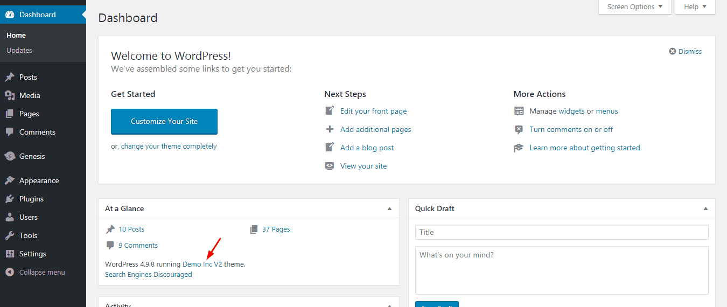Open the Edit your front page link
Image resolution: width=727 pixels, height=307 pixels.
coord(374,111)
